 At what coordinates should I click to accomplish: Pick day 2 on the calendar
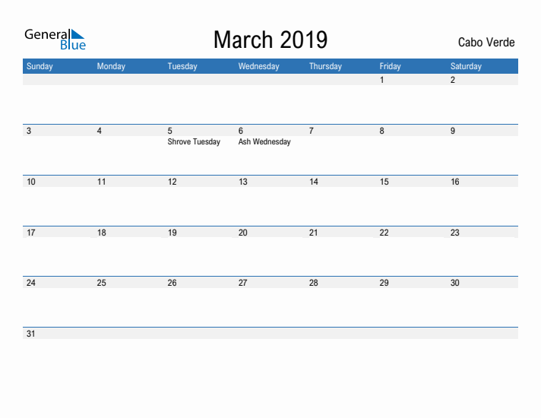point(453,80)
